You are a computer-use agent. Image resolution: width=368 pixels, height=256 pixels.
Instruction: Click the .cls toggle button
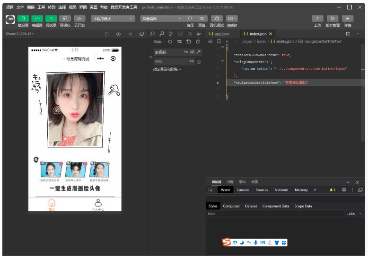[x=351, y=214]
